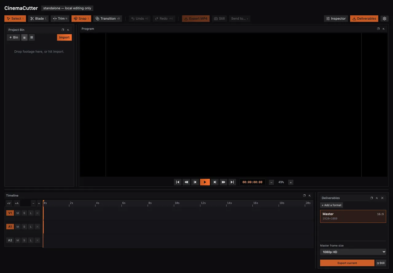This screenshot has width=393, height=273.
Task: Click the Export current button
Action: click(347, 263)
